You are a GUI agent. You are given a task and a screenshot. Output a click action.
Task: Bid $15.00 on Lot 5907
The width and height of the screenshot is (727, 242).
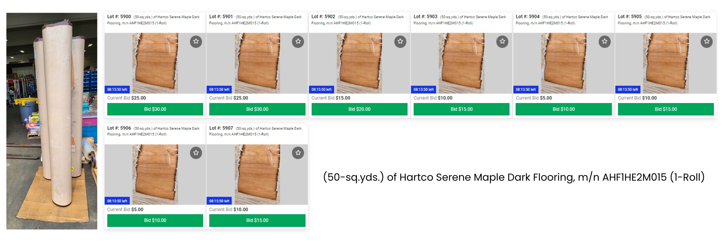[x=257, y=221]
